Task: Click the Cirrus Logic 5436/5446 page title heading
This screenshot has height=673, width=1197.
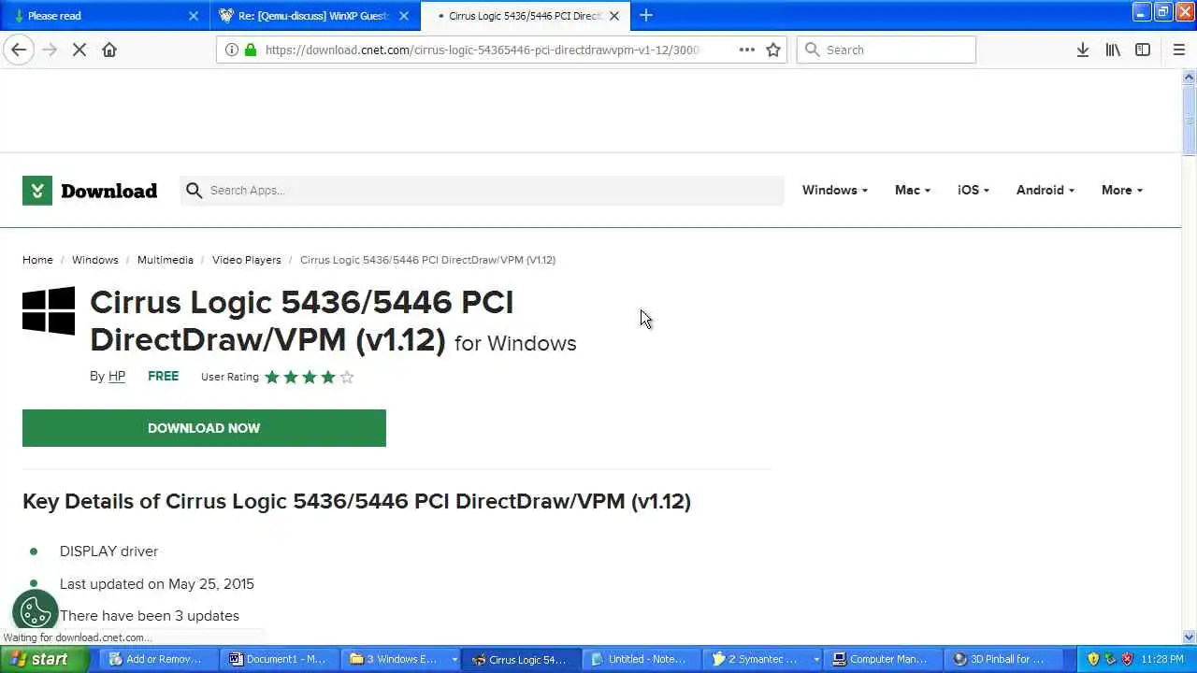Action: pyautogui.click(x=333, y=322)
